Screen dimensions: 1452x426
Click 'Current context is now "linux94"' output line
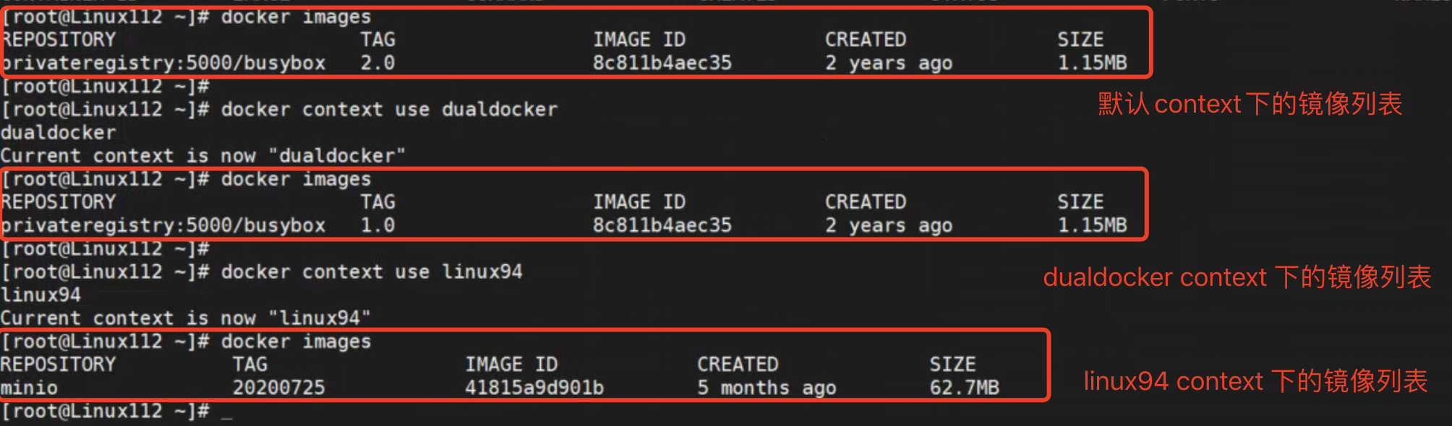pos(185,318)
